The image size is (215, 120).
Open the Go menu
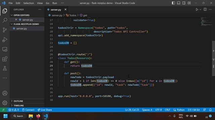[x=47, y=3]
